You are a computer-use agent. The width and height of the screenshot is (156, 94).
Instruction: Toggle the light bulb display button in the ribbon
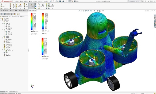(49, 4)
